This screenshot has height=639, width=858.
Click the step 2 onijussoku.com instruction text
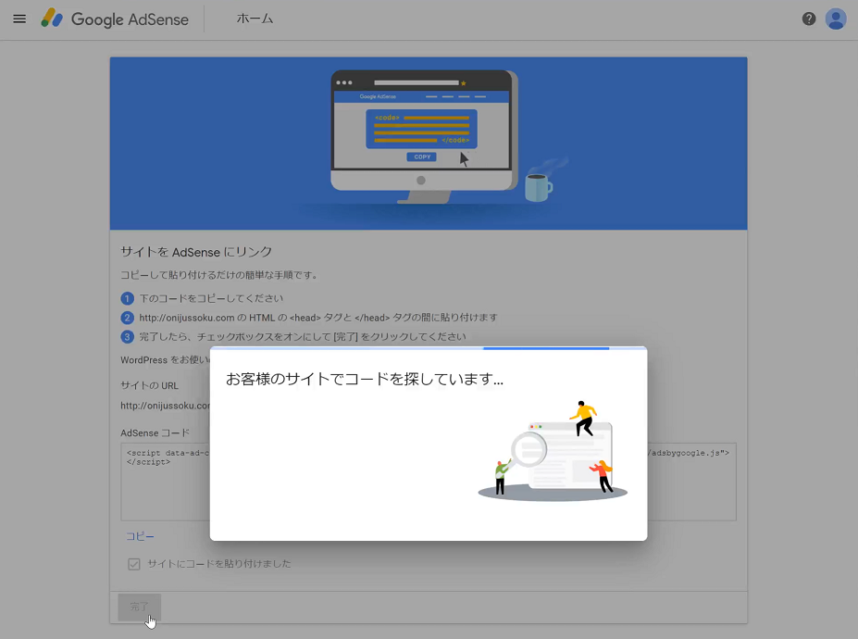click(318, 318)
